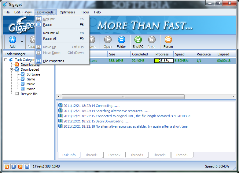Collapse the Task Category tree node
The width and height of the screenshot is (239, 173).
tap(6, 60)
